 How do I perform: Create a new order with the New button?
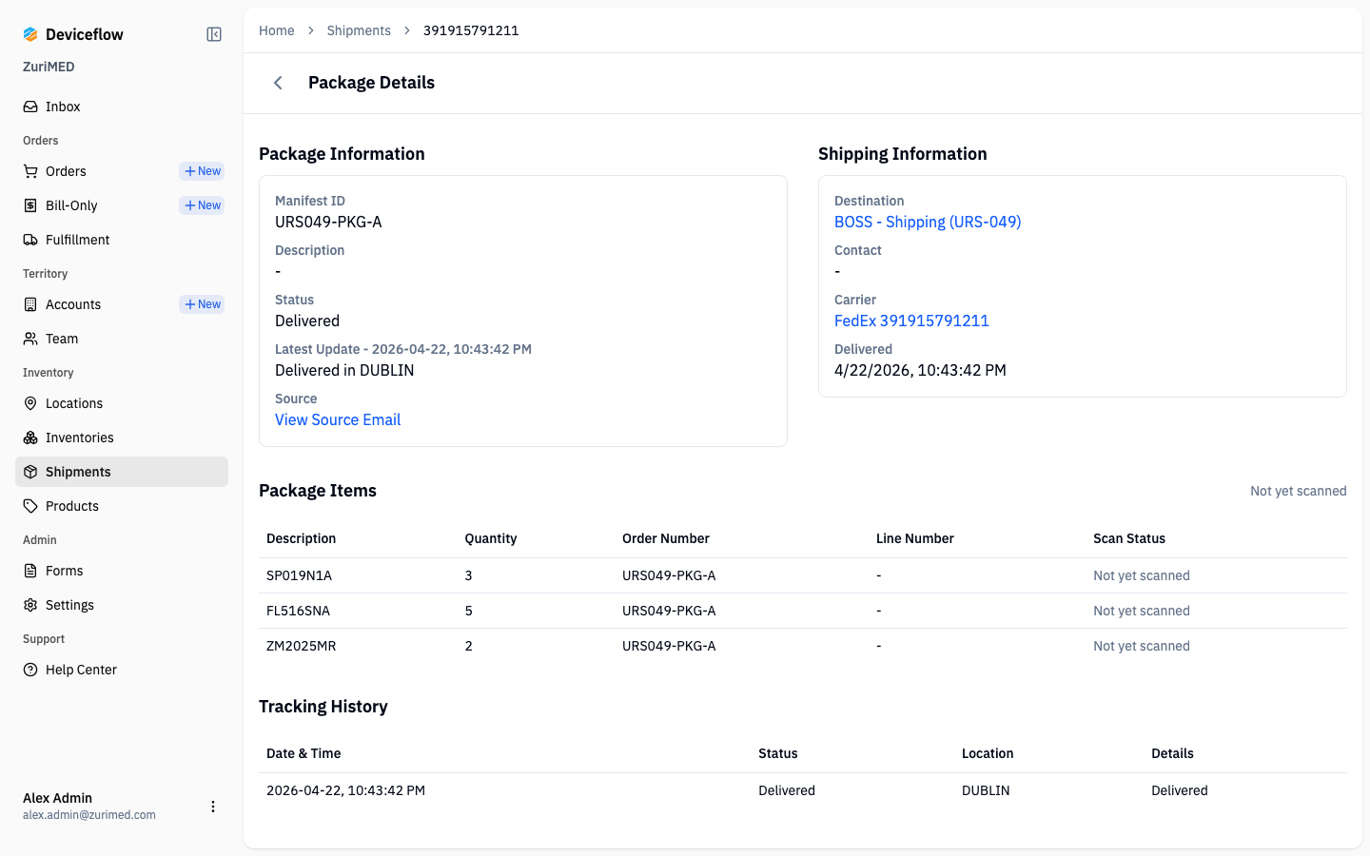click(x=202, y=171)
